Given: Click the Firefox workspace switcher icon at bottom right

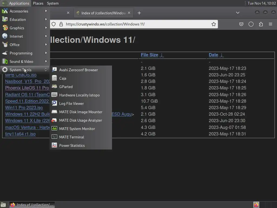Looking at the screenshot, I should click(x=256, y=205).
